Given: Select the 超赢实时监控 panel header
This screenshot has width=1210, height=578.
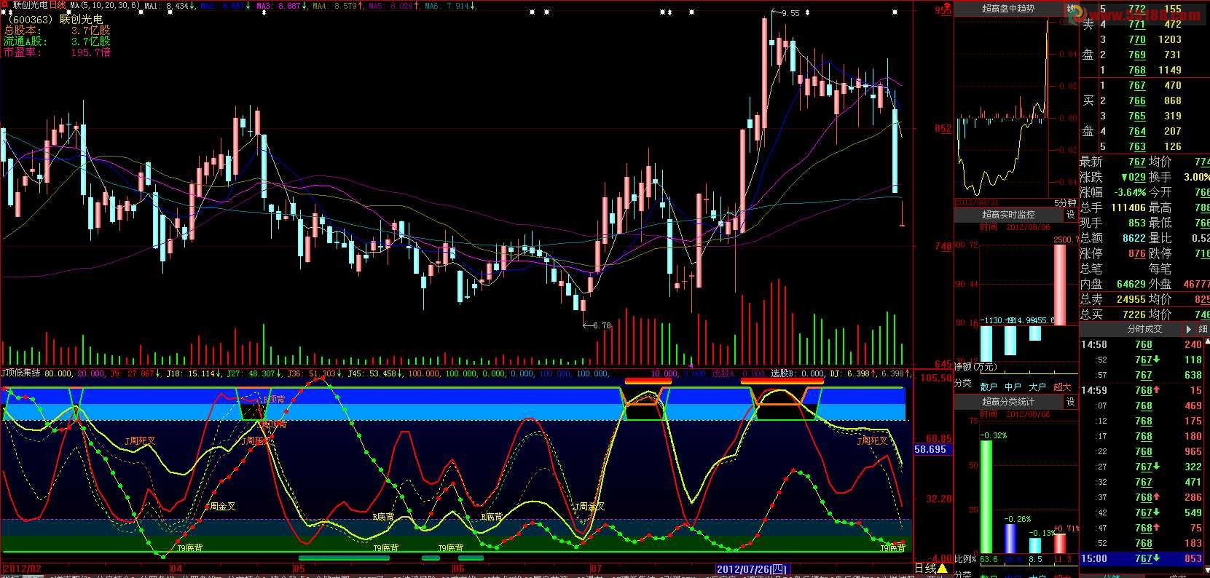Looking at the screenshot, I should click(x=1008, y=215).
